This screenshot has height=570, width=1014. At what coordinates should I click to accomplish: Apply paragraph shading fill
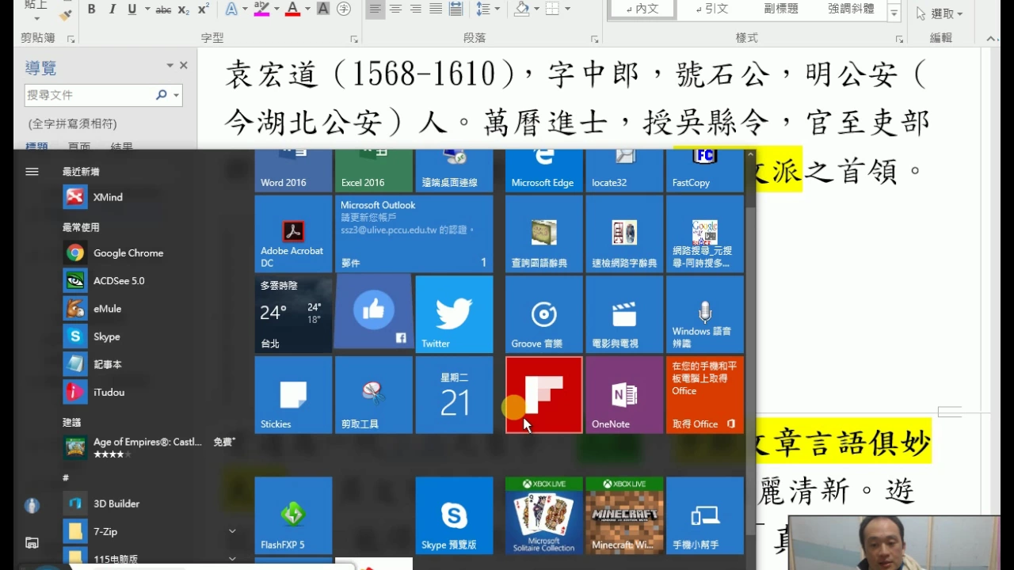click(x=520, y=9)
